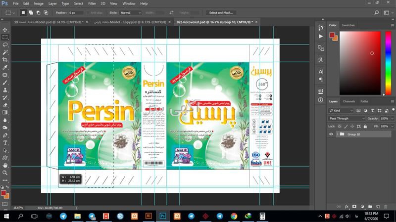The image size is (396, 222).
Task: Click the Feather input field
Action: (76, 12)
